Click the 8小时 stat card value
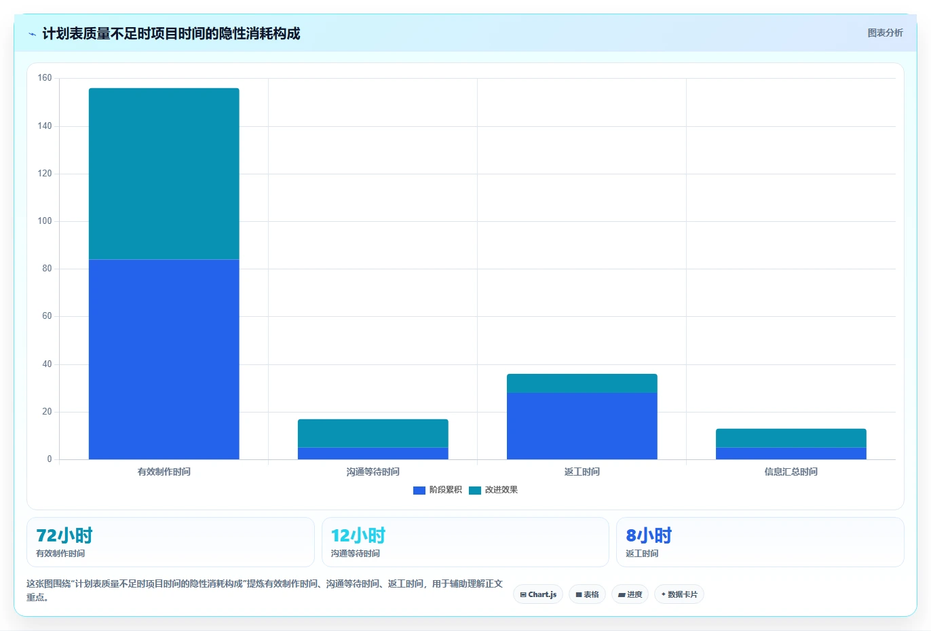 pos(649,535)
